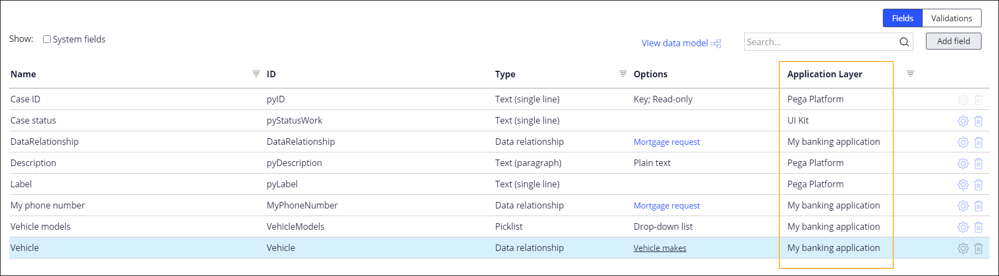
Task: Delete the Label field using trash icon
Action: coord(978,185)
